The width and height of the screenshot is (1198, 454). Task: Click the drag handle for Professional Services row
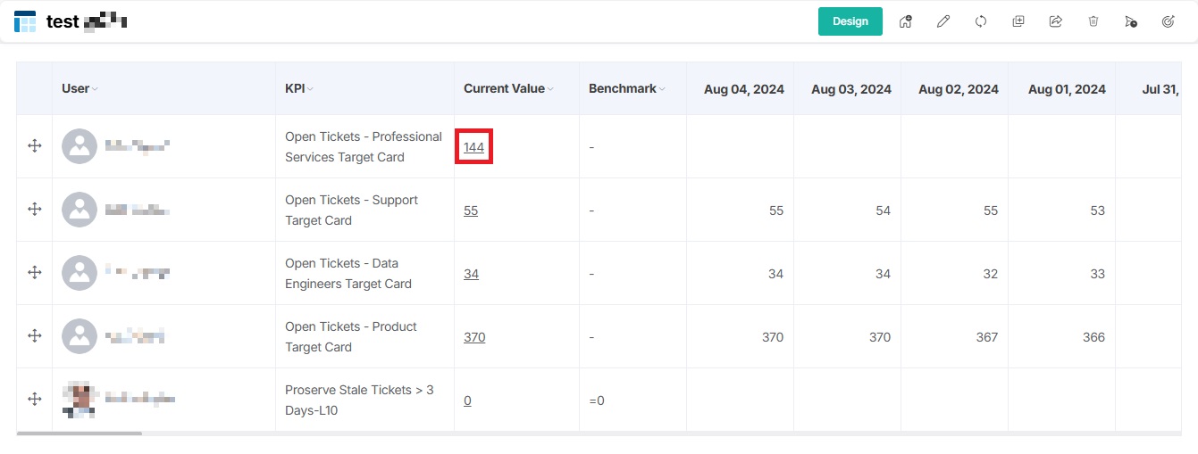tap(35, 146)
